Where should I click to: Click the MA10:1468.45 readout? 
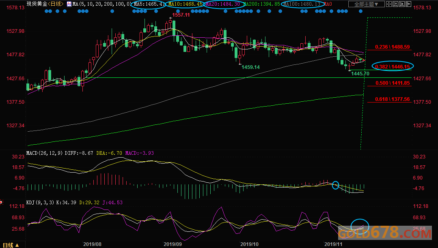point(186,4)
